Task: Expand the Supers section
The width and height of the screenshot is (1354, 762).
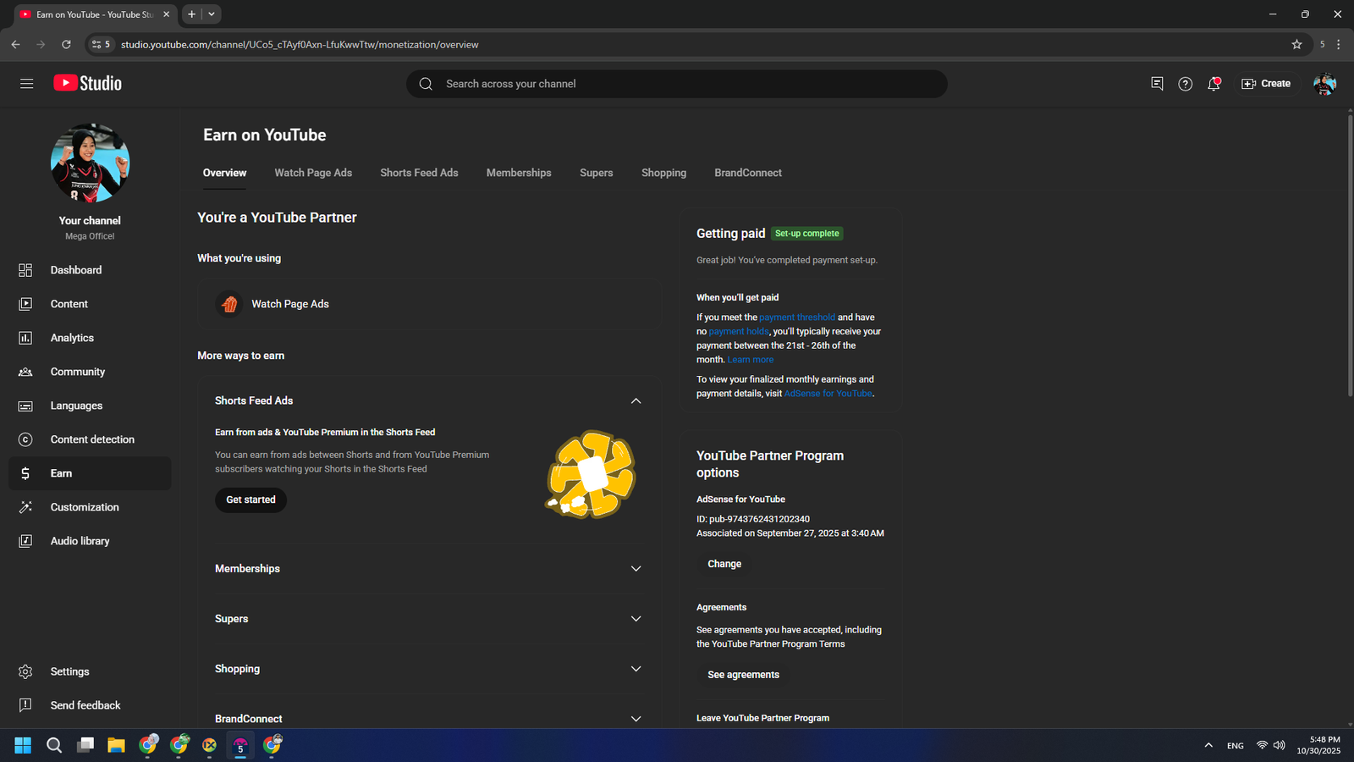Action: click(x=636, y=619)
